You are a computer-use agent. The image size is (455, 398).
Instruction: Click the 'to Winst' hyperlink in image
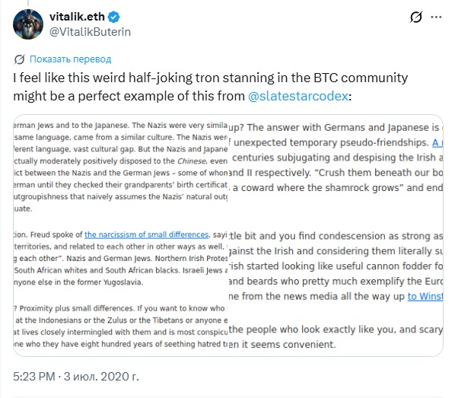[425, 296]
